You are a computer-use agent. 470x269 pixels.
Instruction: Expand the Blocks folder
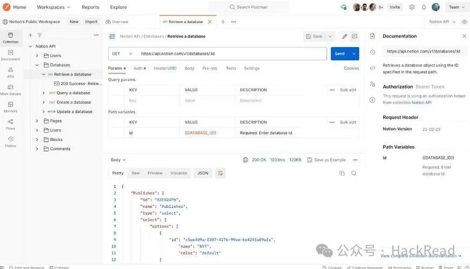point(37,139)
